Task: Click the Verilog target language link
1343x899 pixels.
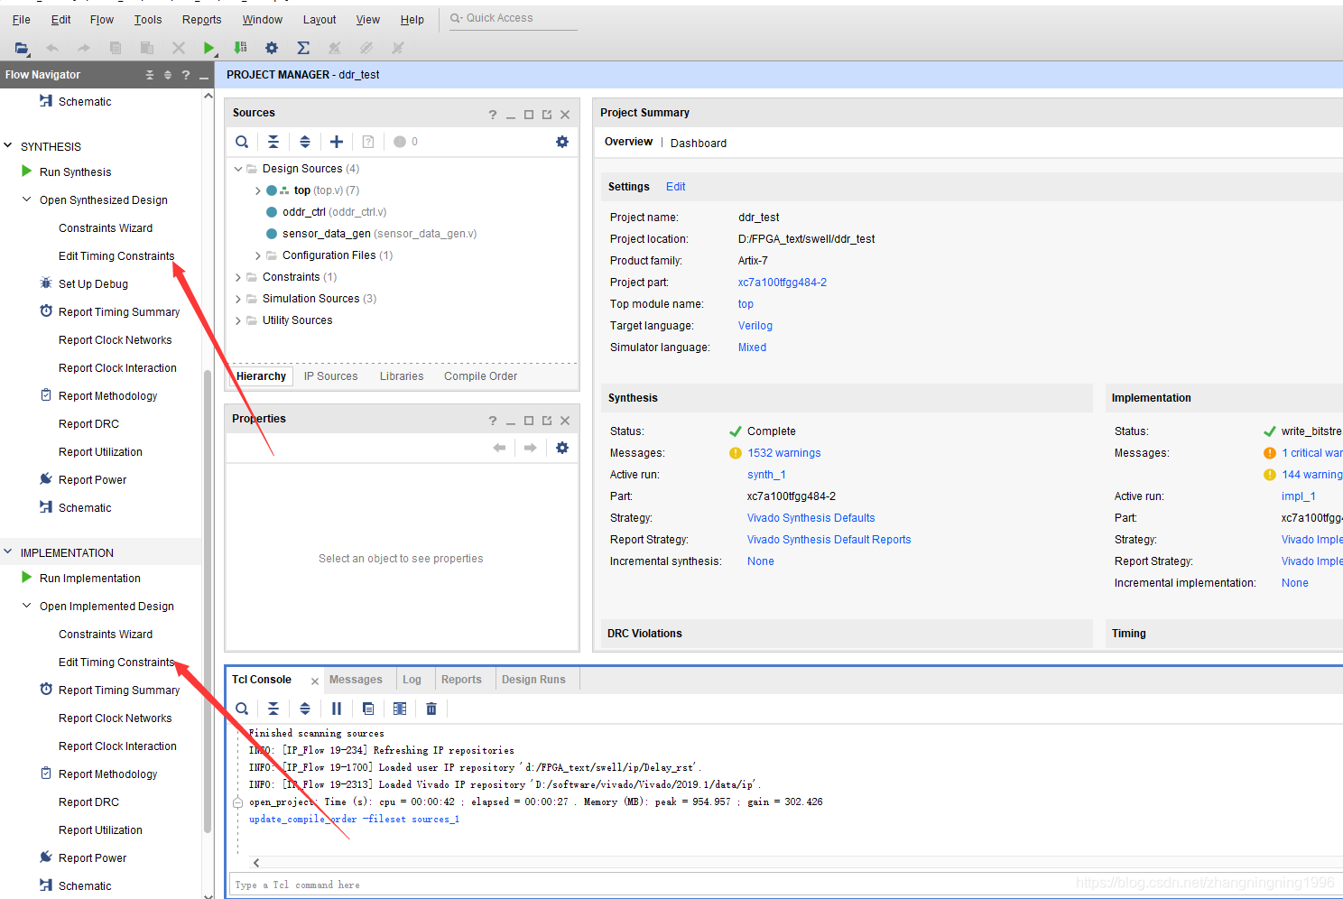Action: (x=755, y=326)
